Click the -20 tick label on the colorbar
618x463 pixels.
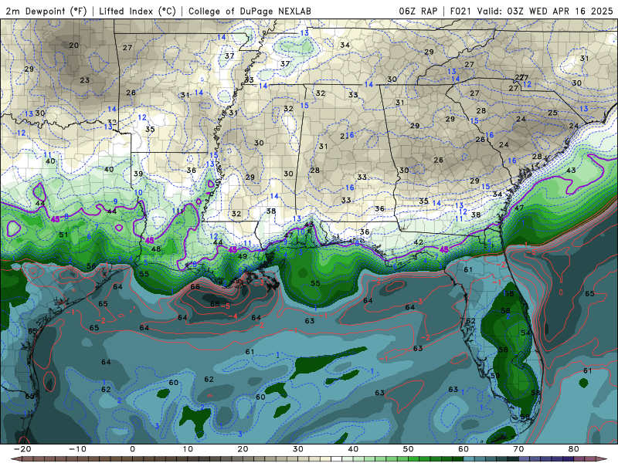click(x=22, y=449)
